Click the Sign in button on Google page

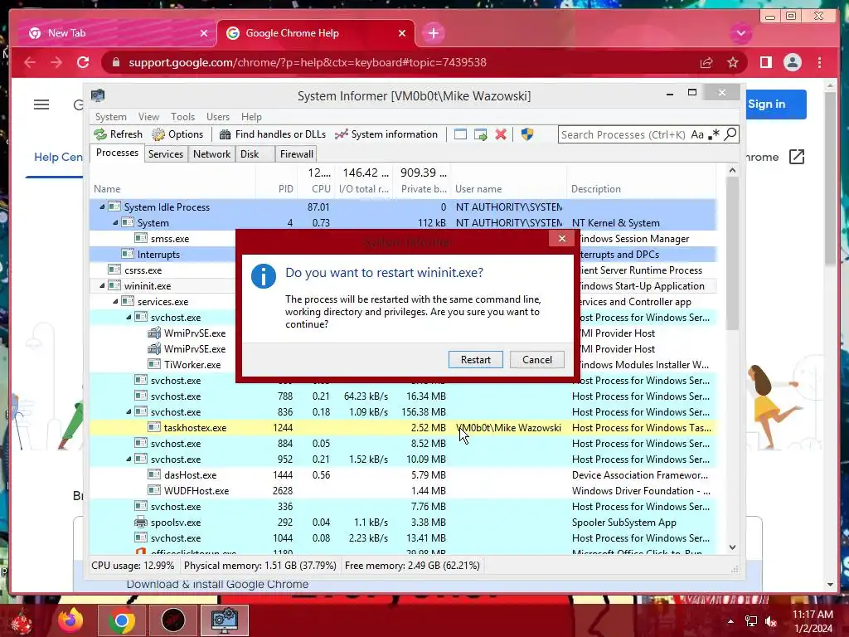[x=775, y=104]
